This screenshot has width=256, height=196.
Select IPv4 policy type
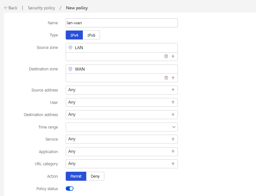click(x=74, y=35)
